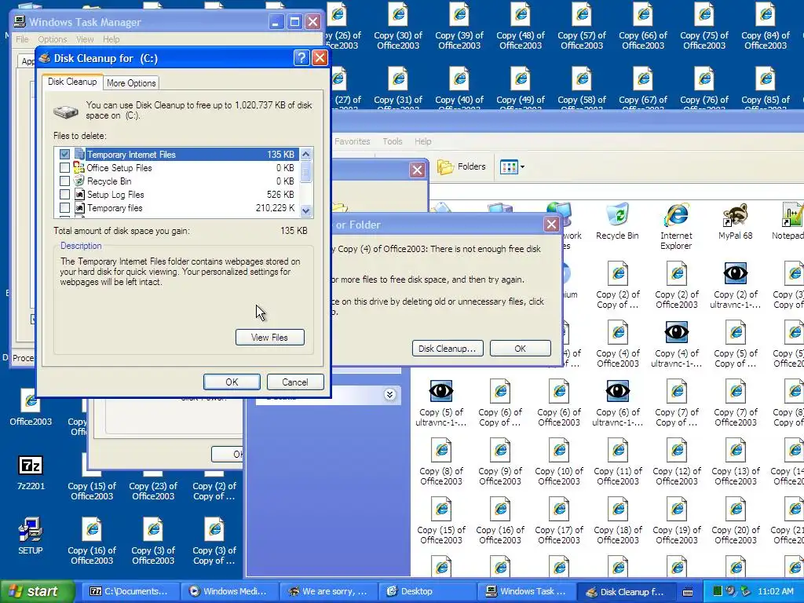Select the Internet Explorer icon in Explorer
The height and width of the screenshot is (603, 804).
click(676, 226)
